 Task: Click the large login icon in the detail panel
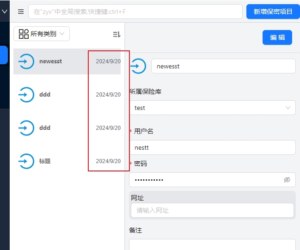pos(137,66)
